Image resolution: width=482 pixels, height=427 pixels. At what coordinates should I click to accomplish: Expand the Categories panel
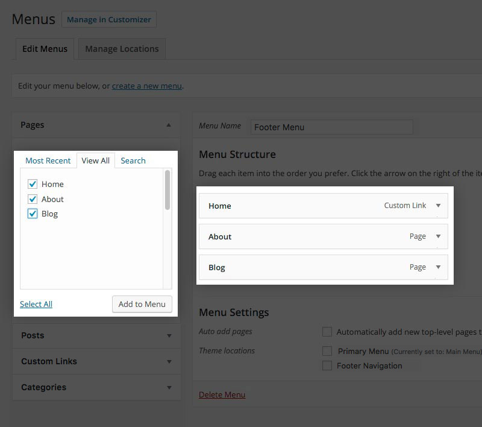coord(169,387)
